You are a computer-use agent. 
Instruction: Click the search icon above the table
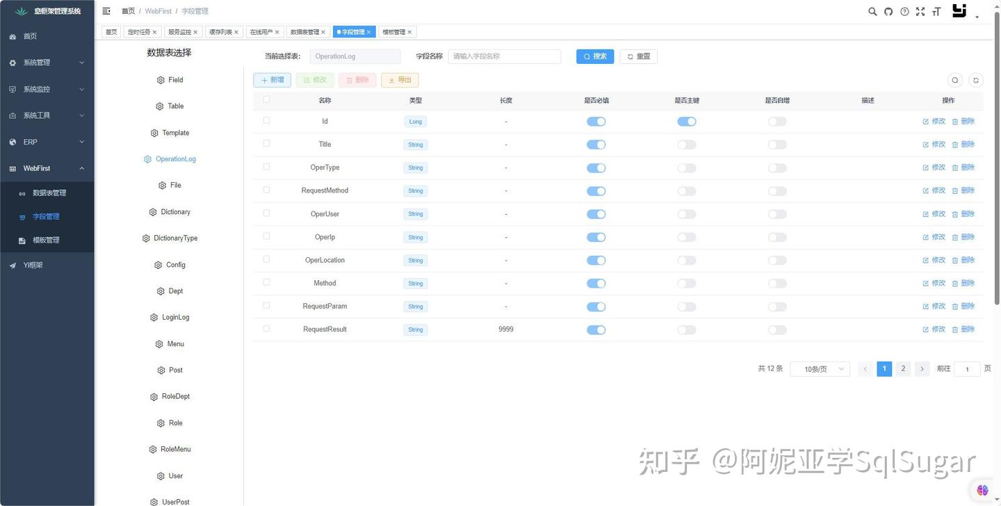click(954, 80)
